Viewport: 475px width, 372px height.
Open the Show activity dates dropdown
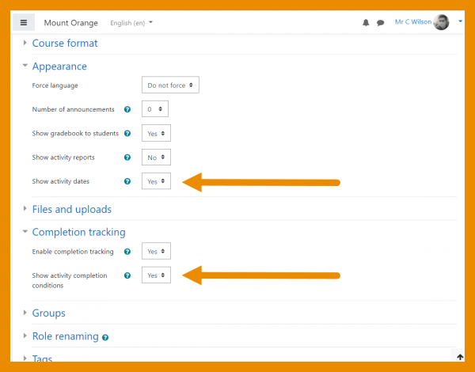tap(156, 181)
